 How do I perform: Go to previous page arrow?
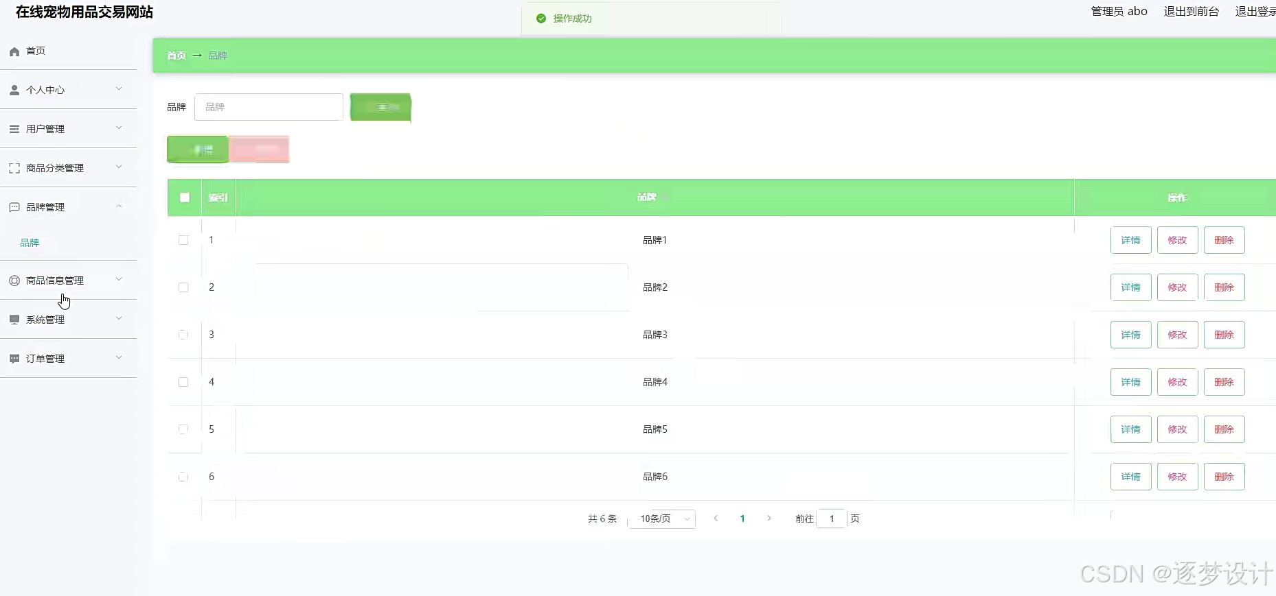pos(716,518)
